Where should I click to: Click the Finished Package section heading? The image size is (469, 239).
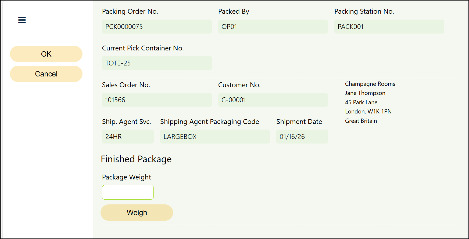136,159
